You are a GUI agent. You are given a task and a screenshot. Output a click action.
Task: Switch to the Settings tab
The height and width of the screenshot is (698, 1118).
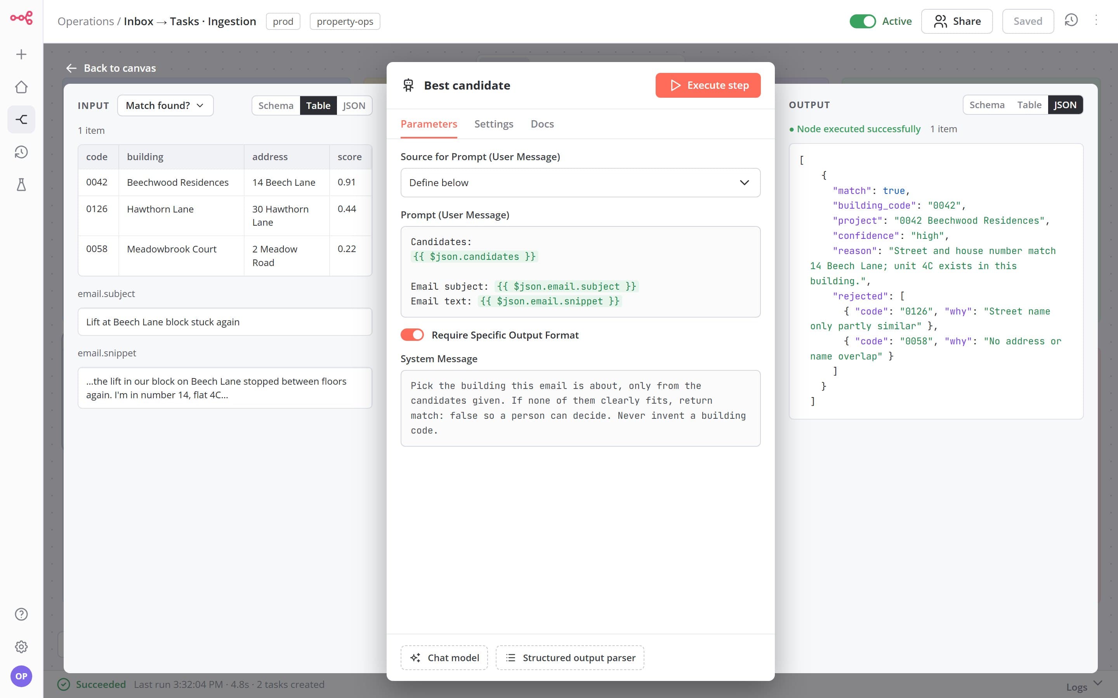coord(493,124)
